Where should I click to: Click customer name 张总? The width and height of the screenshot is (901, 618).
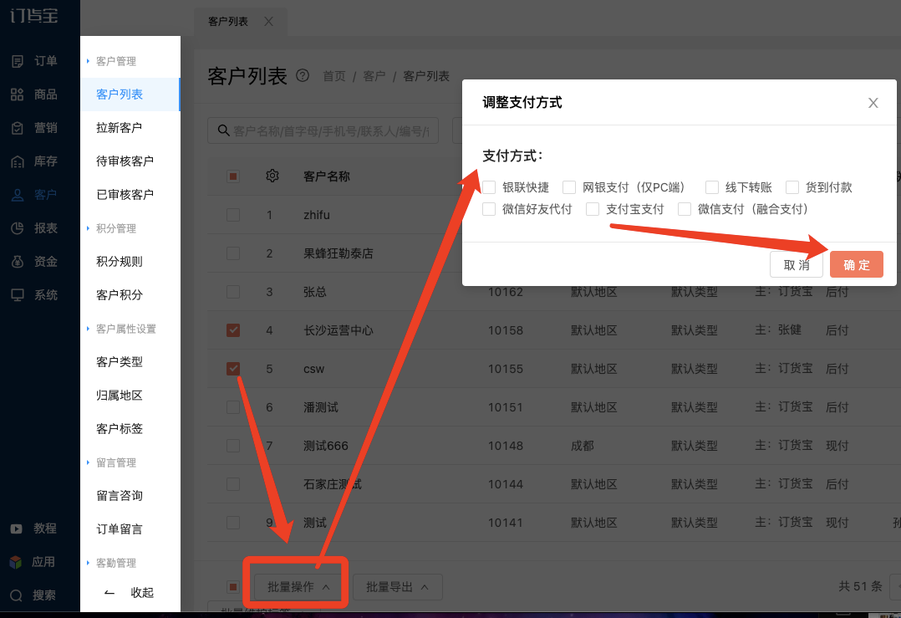coord(315,292)
